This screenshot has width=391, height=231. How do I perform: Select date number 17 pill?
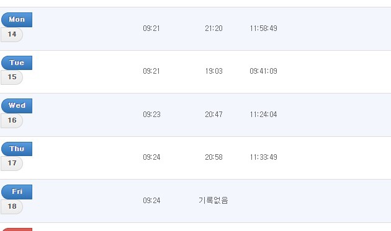coord(12,163)
